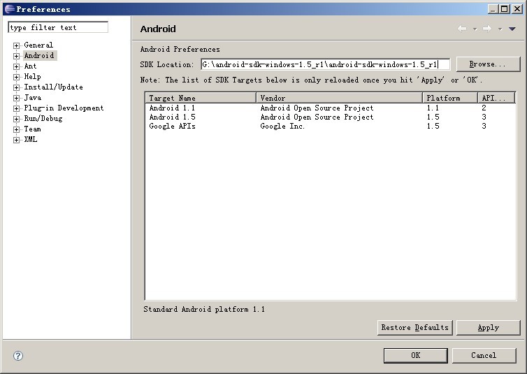Screen dimensions: 527x374
Task: Select Run/Debug preferences category
Action: [x=43, y=119]
